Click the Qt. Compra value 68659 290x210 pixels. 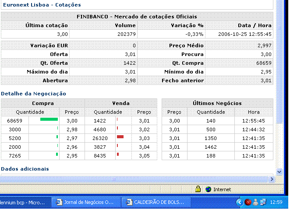264,63
